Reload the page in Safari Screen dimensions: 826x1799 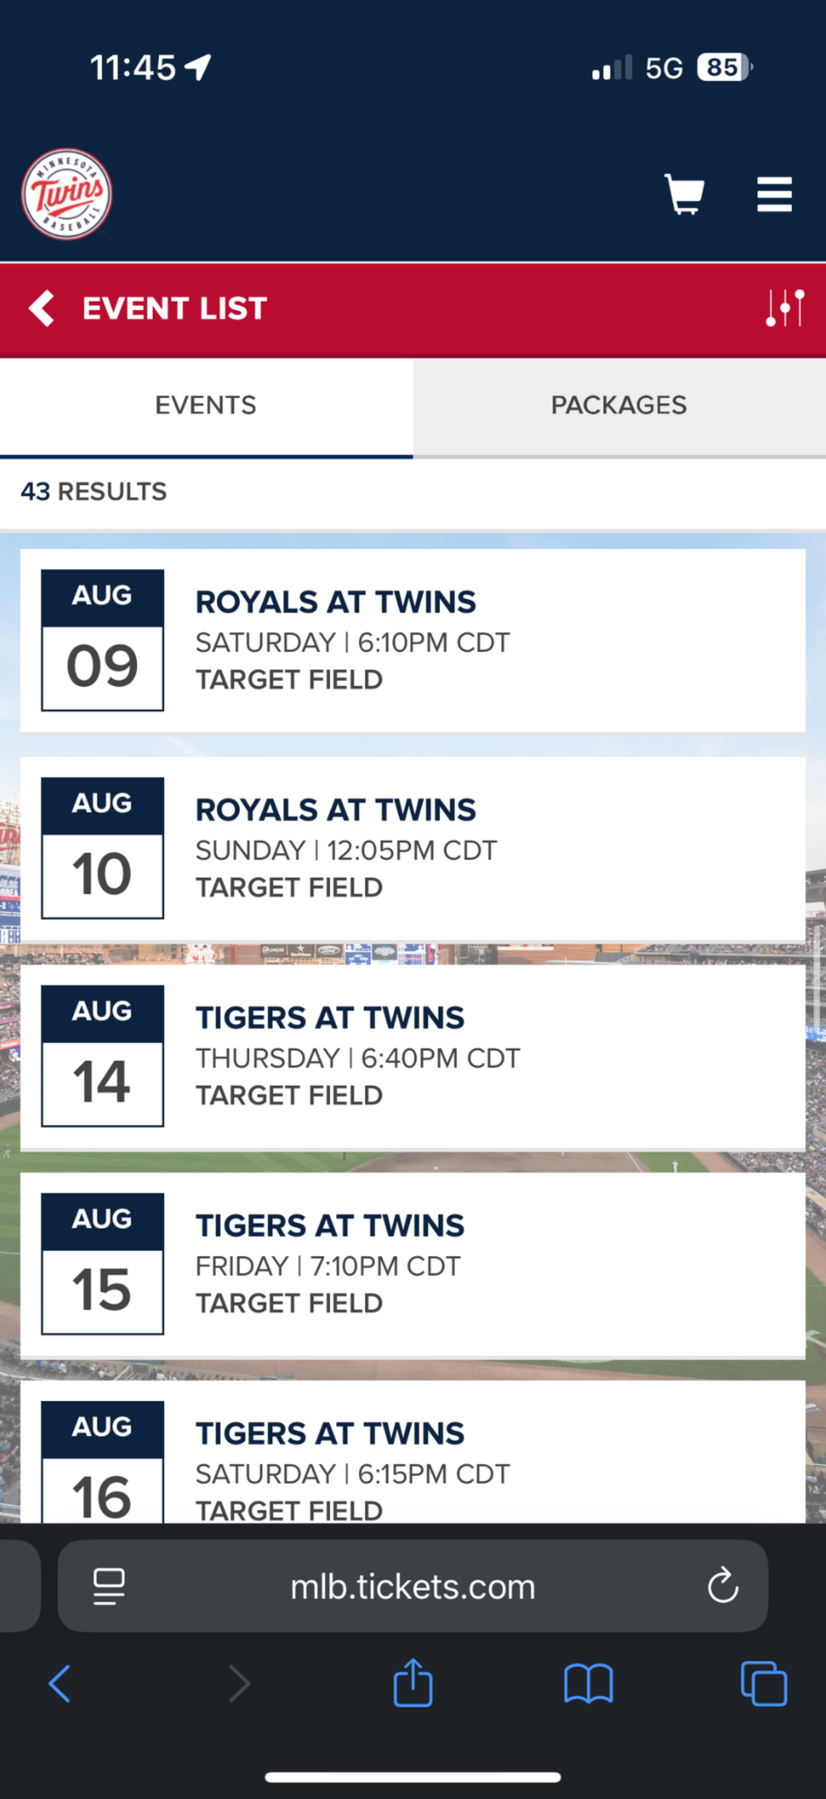[723, 1586]
